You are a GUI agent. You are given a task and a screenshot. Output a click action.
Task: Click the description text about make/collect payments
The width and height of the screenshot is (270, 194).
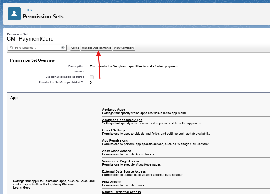pyautogui.click(x=134, y=66)
